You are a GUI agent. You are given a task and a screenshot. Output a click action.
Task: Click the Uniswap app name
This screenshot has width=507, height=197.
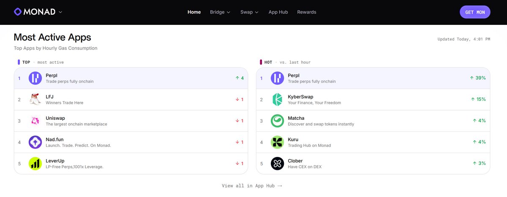[x=55, y=118]
